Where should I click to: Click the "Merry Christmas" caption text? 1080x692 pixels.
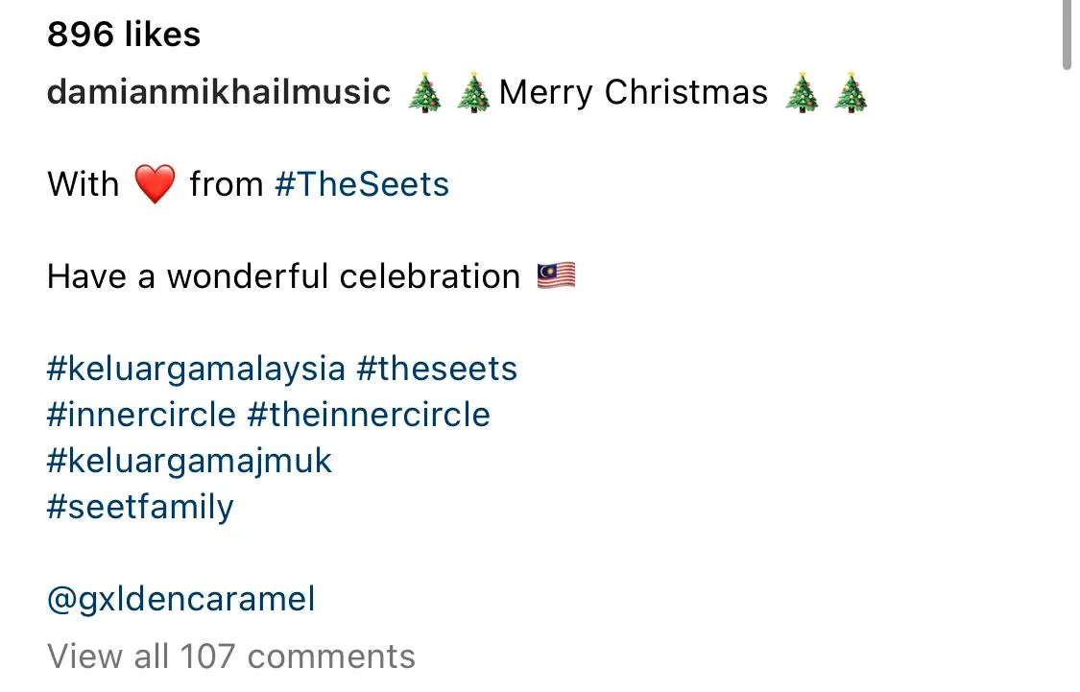coord(634,92)
